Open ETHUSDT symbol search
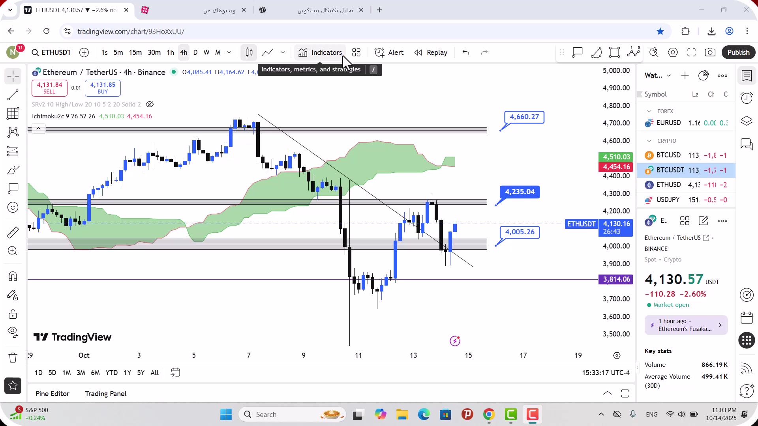Image resolution: width=758 pixels, height=426 pixels. click(51, 52)
